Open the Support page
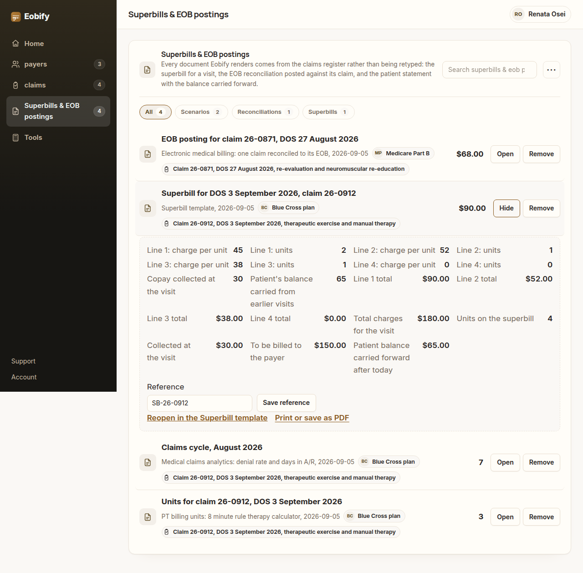Screen dimensions: 583x573 [x=23, y=361]
